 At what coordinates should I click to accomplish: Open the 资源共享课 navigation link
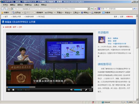pyautogui.click(x=29, y=17)
